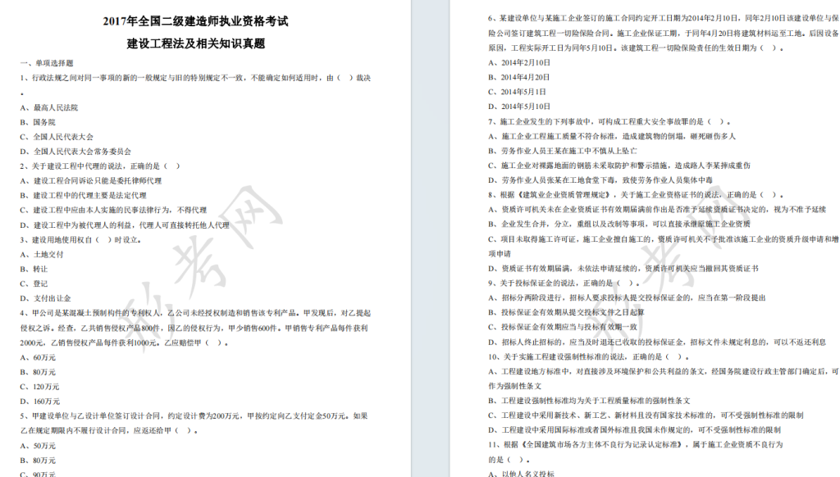Select option 'D、支付出让金'
The width and height of the screenshot is (840, 477).
tap(45, 298)
